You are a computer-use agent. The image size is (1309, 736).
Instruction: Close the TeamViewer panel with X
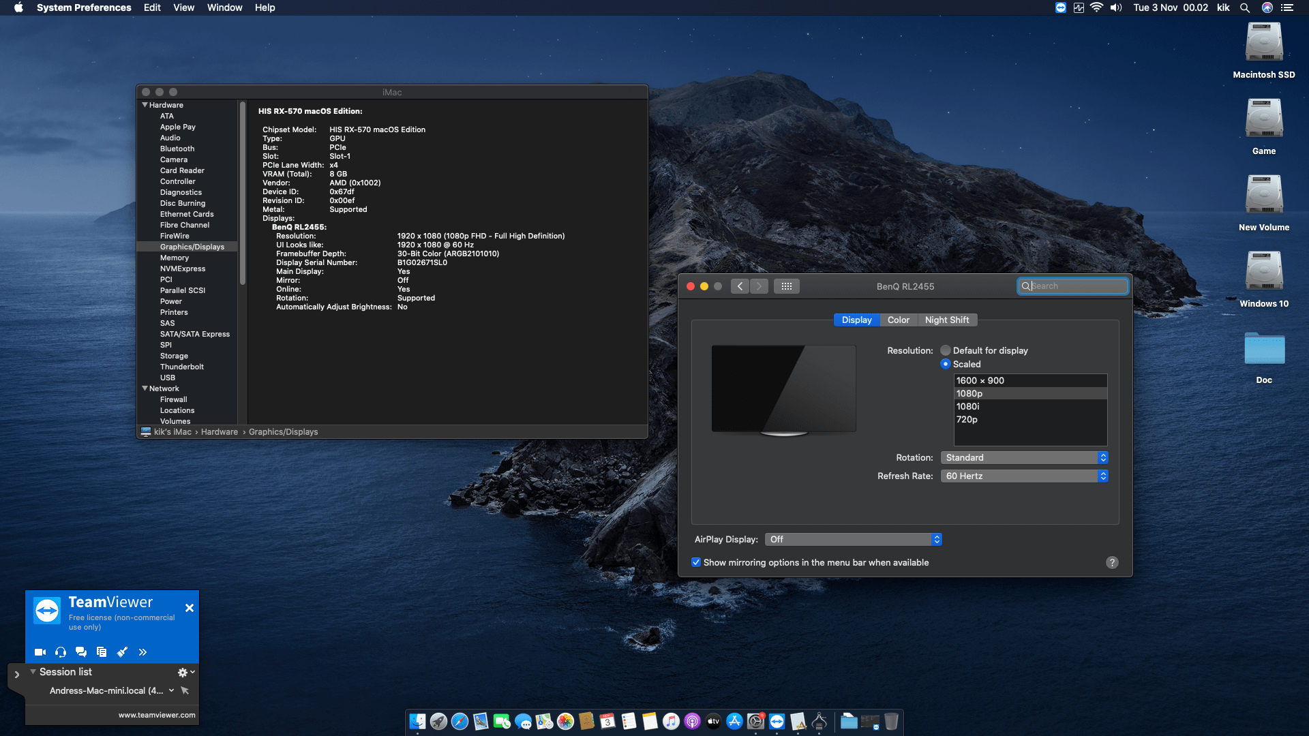[x=190, y=608]
